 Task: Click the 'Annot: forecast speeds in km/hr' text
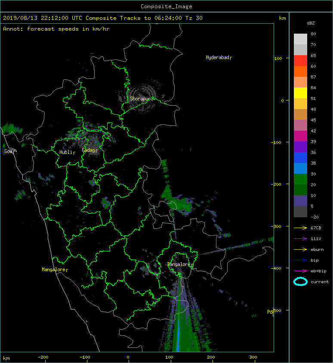pos(56,29)
